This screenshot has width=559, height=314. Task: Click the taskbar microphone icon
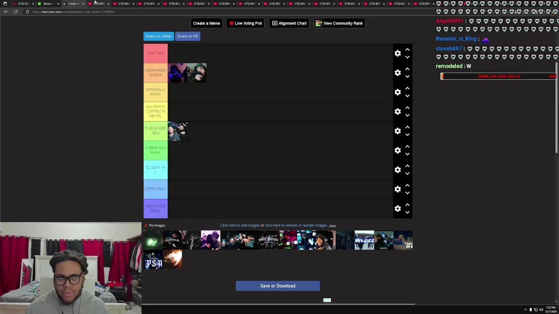(x=531, y=310)
